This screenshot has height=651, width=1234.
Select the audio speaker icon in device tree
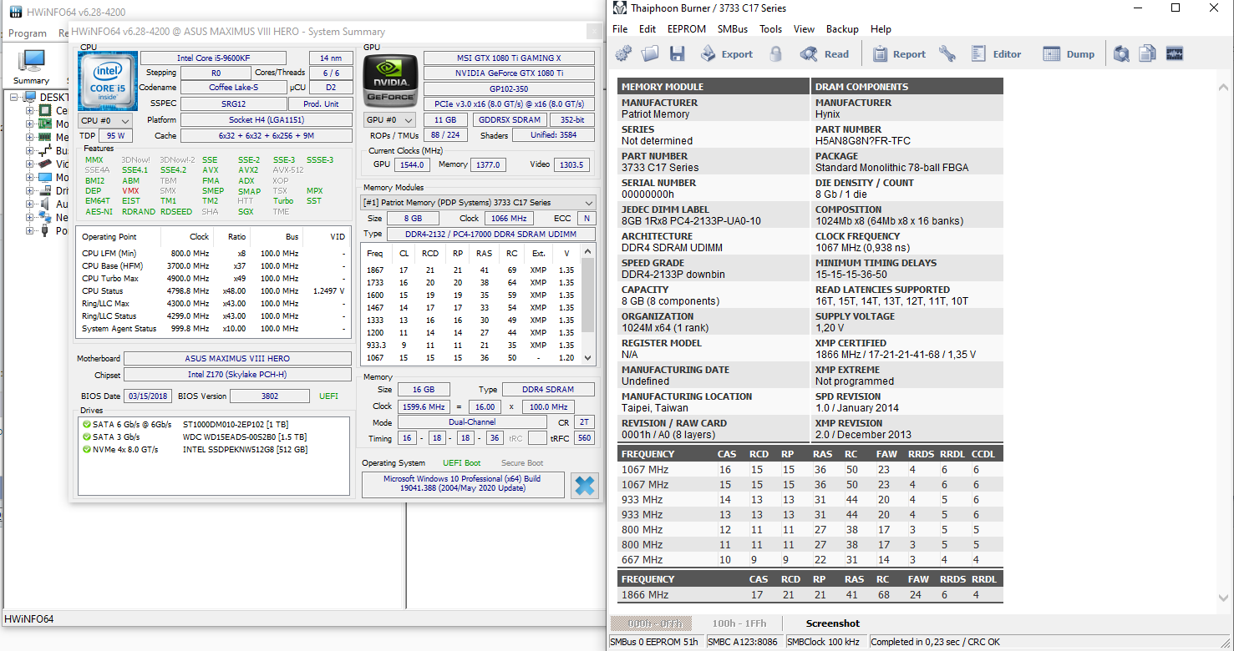(45, 204)
